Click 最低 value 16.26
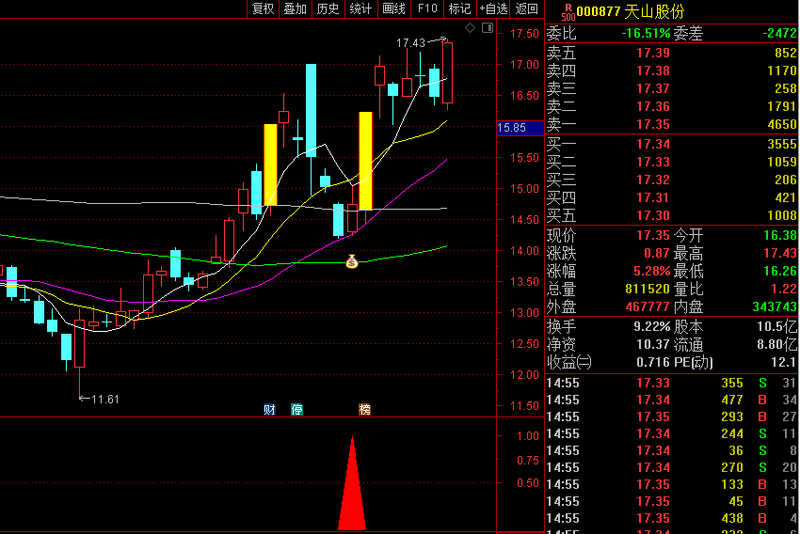This screenshot has width=800, height=534. point(779,271)
